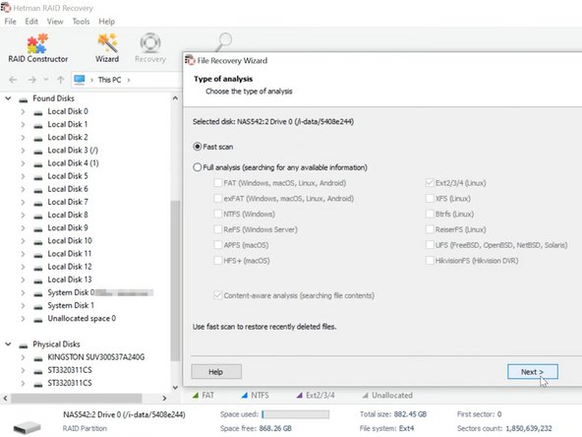Image resolution: width=582 pixels, height=437 pixels.
Task: Navigate up one level arrow
Action: [x=61, y=80]
